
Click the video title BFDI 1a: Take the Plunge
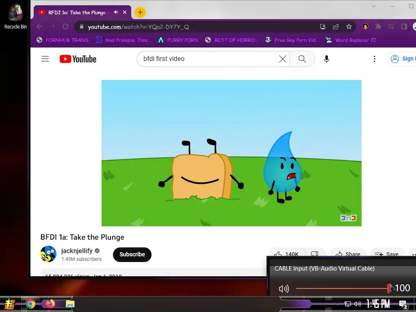[82, 237]
